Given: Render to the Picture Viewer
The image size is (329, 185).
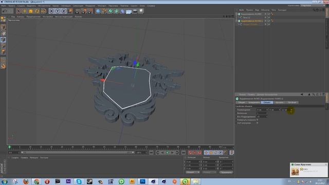Looking at the screenshot, I should (x=84, y=11).
